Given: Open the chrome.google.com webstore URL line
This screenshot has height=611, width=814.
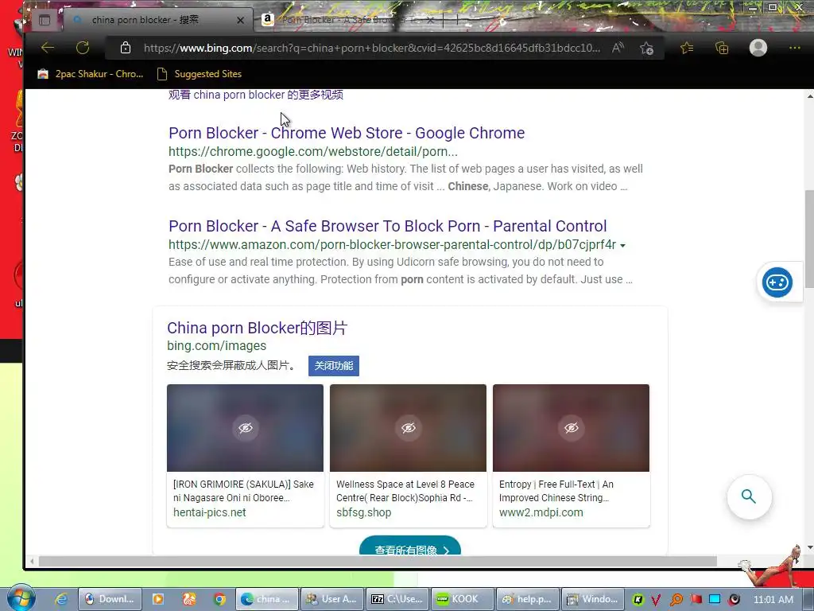Looking at the screenshot, I should point(313,152).
